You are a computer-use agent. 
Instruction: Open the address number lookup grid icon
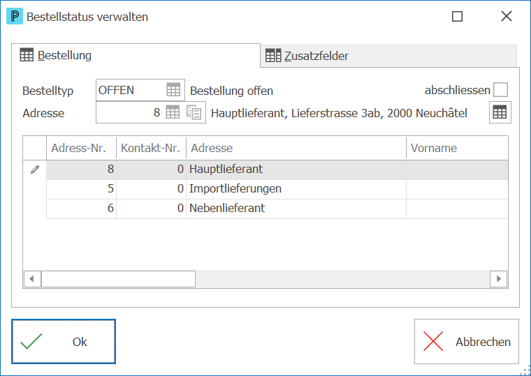coord(173,112)
